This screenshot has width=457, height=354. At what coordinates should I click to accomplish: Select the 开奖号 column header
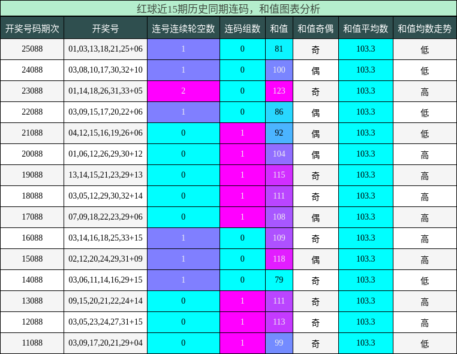(106, 28)
